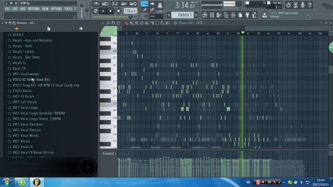Open the Control lane selector dropdown

(110, 154)
